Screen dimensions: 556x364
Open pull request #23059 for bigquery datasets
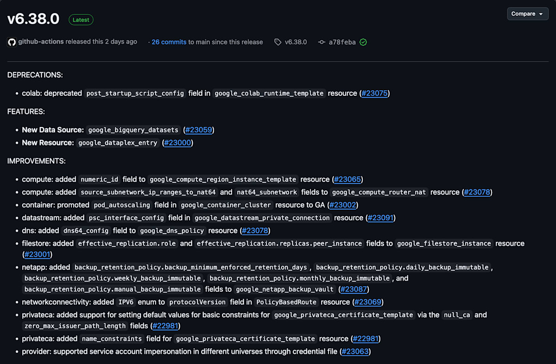(199, 130)
